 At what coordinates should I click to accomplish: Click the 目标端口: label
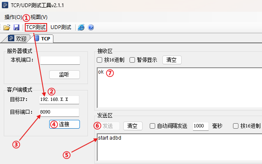pos(21,112)
